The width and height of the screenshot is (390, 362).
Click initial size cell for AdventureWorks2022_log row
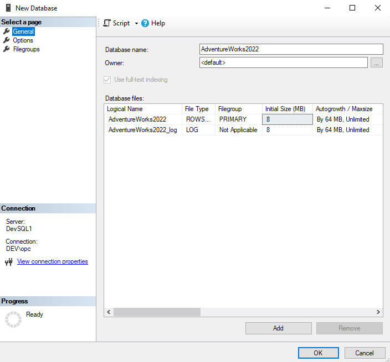[x=288, y=130]
